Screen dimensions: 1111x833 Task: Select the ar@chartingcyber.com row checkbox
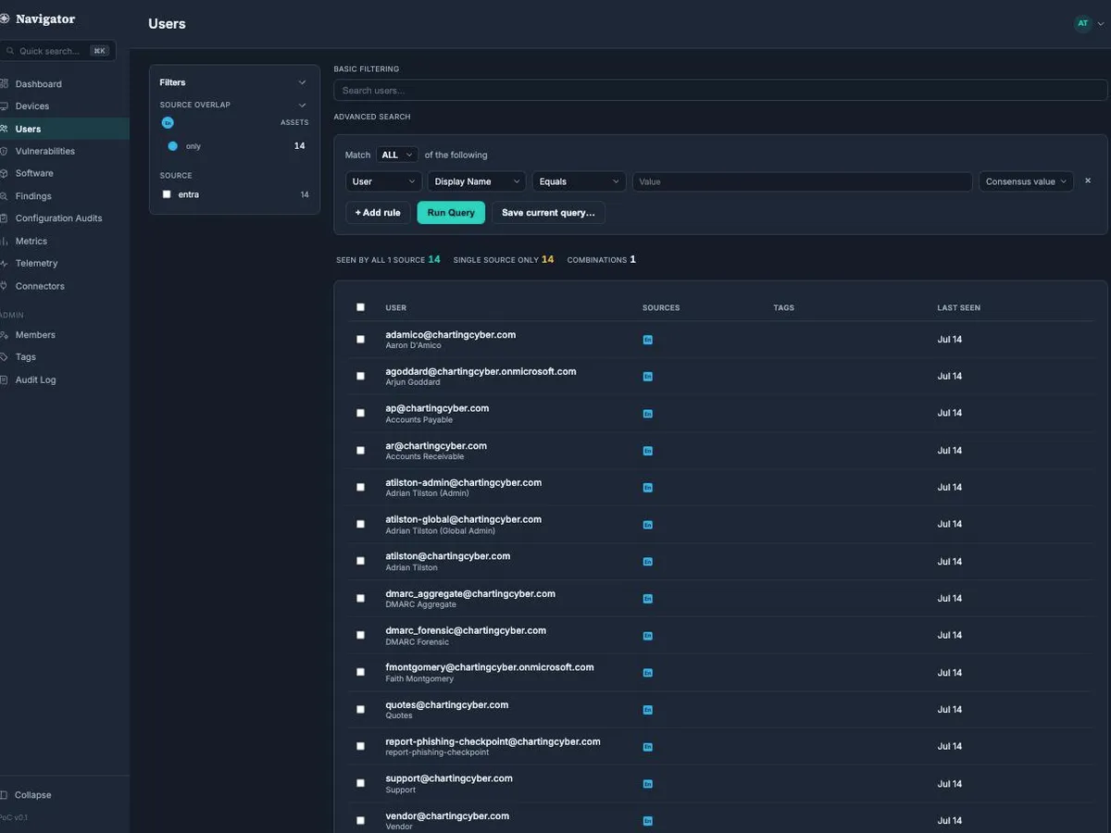click(360, 451)
